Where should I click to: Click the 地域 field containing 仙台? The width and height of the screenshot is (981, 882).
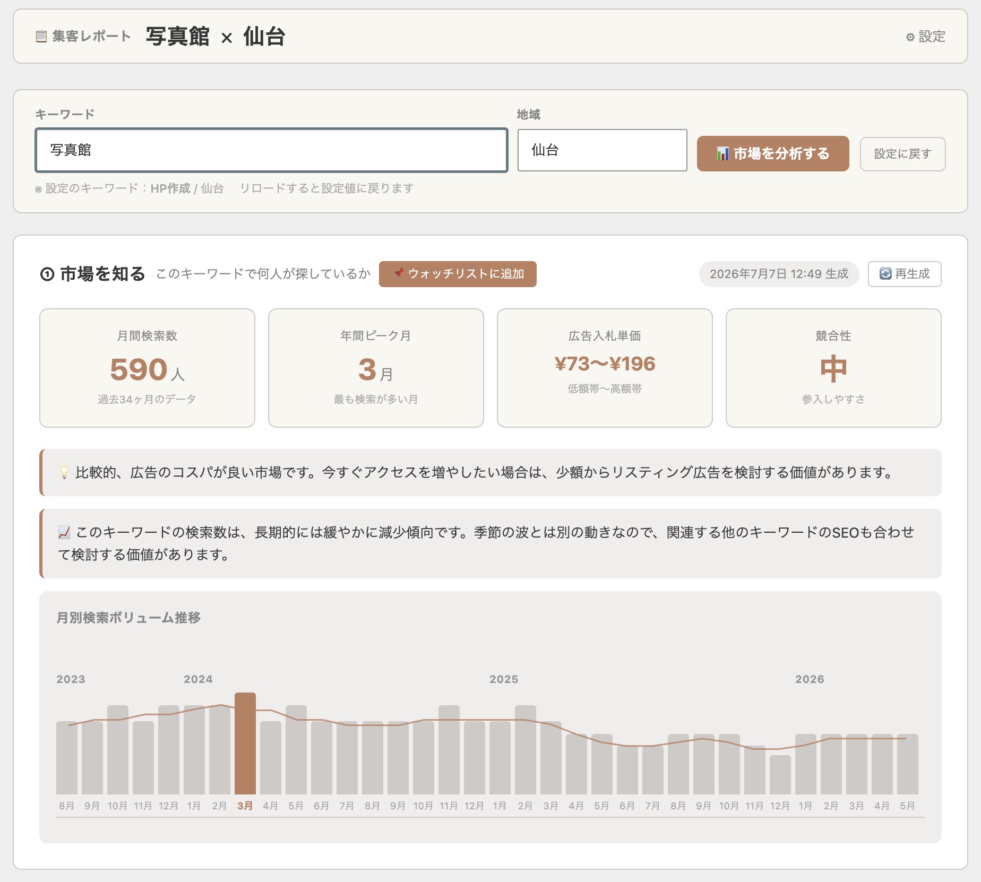click(x=603, y=150)
